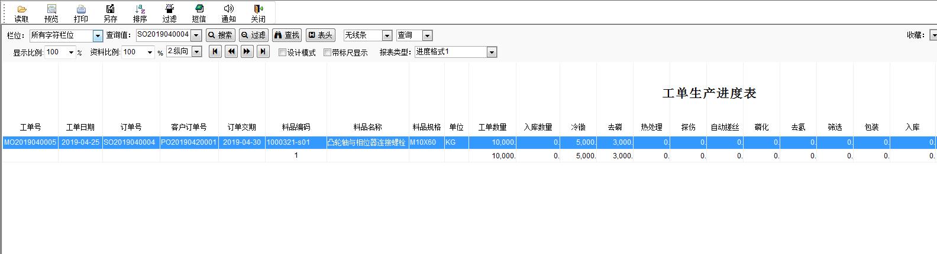The width and height of the screenshot is (937, 254).
Task: Click material code cell 1000321-s01
Action: click(x=296, y=142)
